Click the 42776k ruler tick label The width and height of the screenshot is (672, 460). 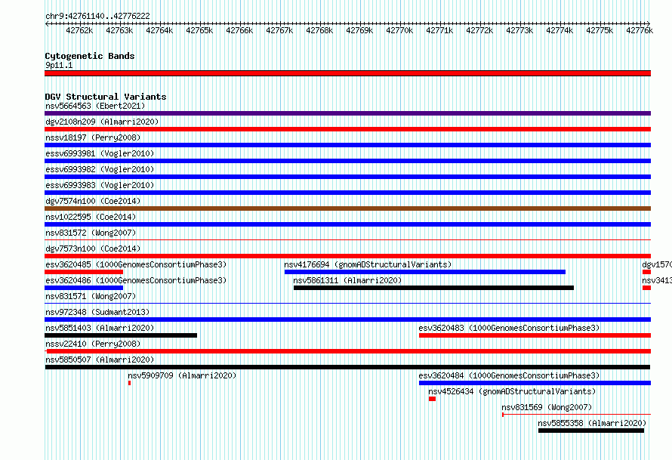coord(640,30)
